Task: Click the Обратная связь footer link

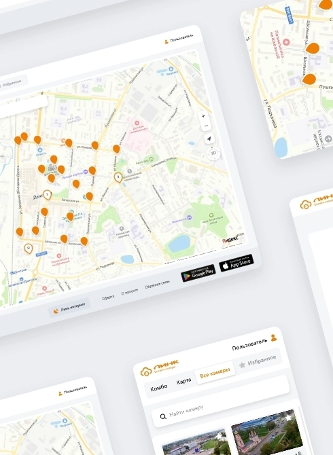Action: [x=157, y=285]
